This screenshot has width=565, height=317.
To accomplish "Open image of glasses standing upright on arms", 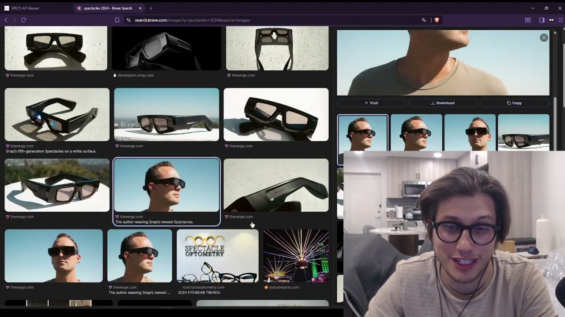I will 277,48.
